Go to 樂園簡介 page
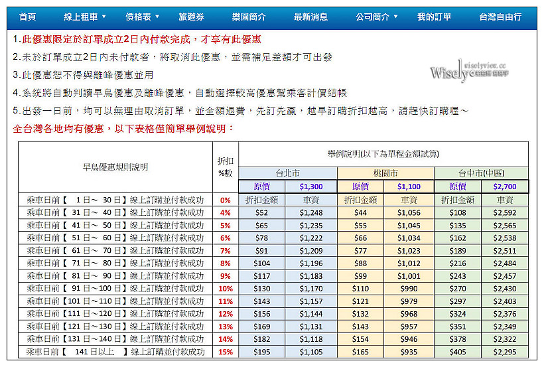Image resolution: width=544 pixels, height=367 pixels. tap(249, 17)
